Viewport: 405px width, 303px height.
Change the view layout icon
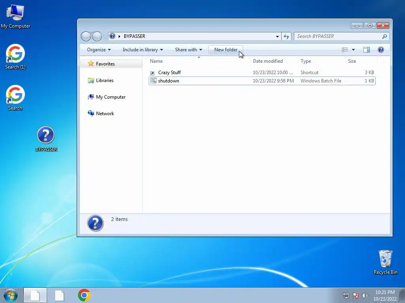click(344, 49)
